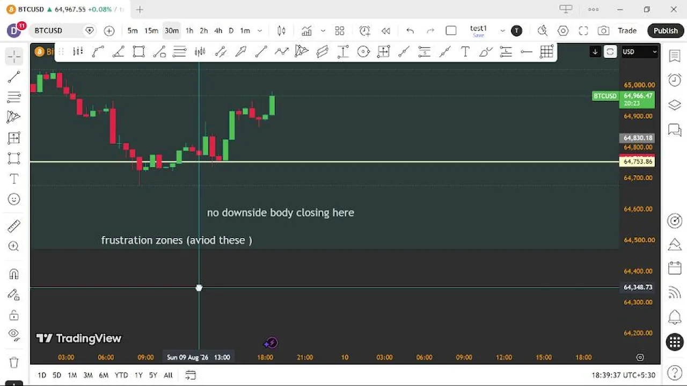687x386 pixels.
Task: Select the 5m timeframe
Action: tap(133, 31)
